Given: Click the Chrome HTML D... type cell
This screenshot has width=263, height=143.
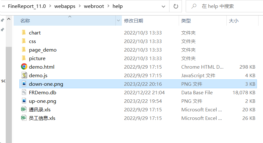Looking at the screenshot, I should (x=202, y=67).
